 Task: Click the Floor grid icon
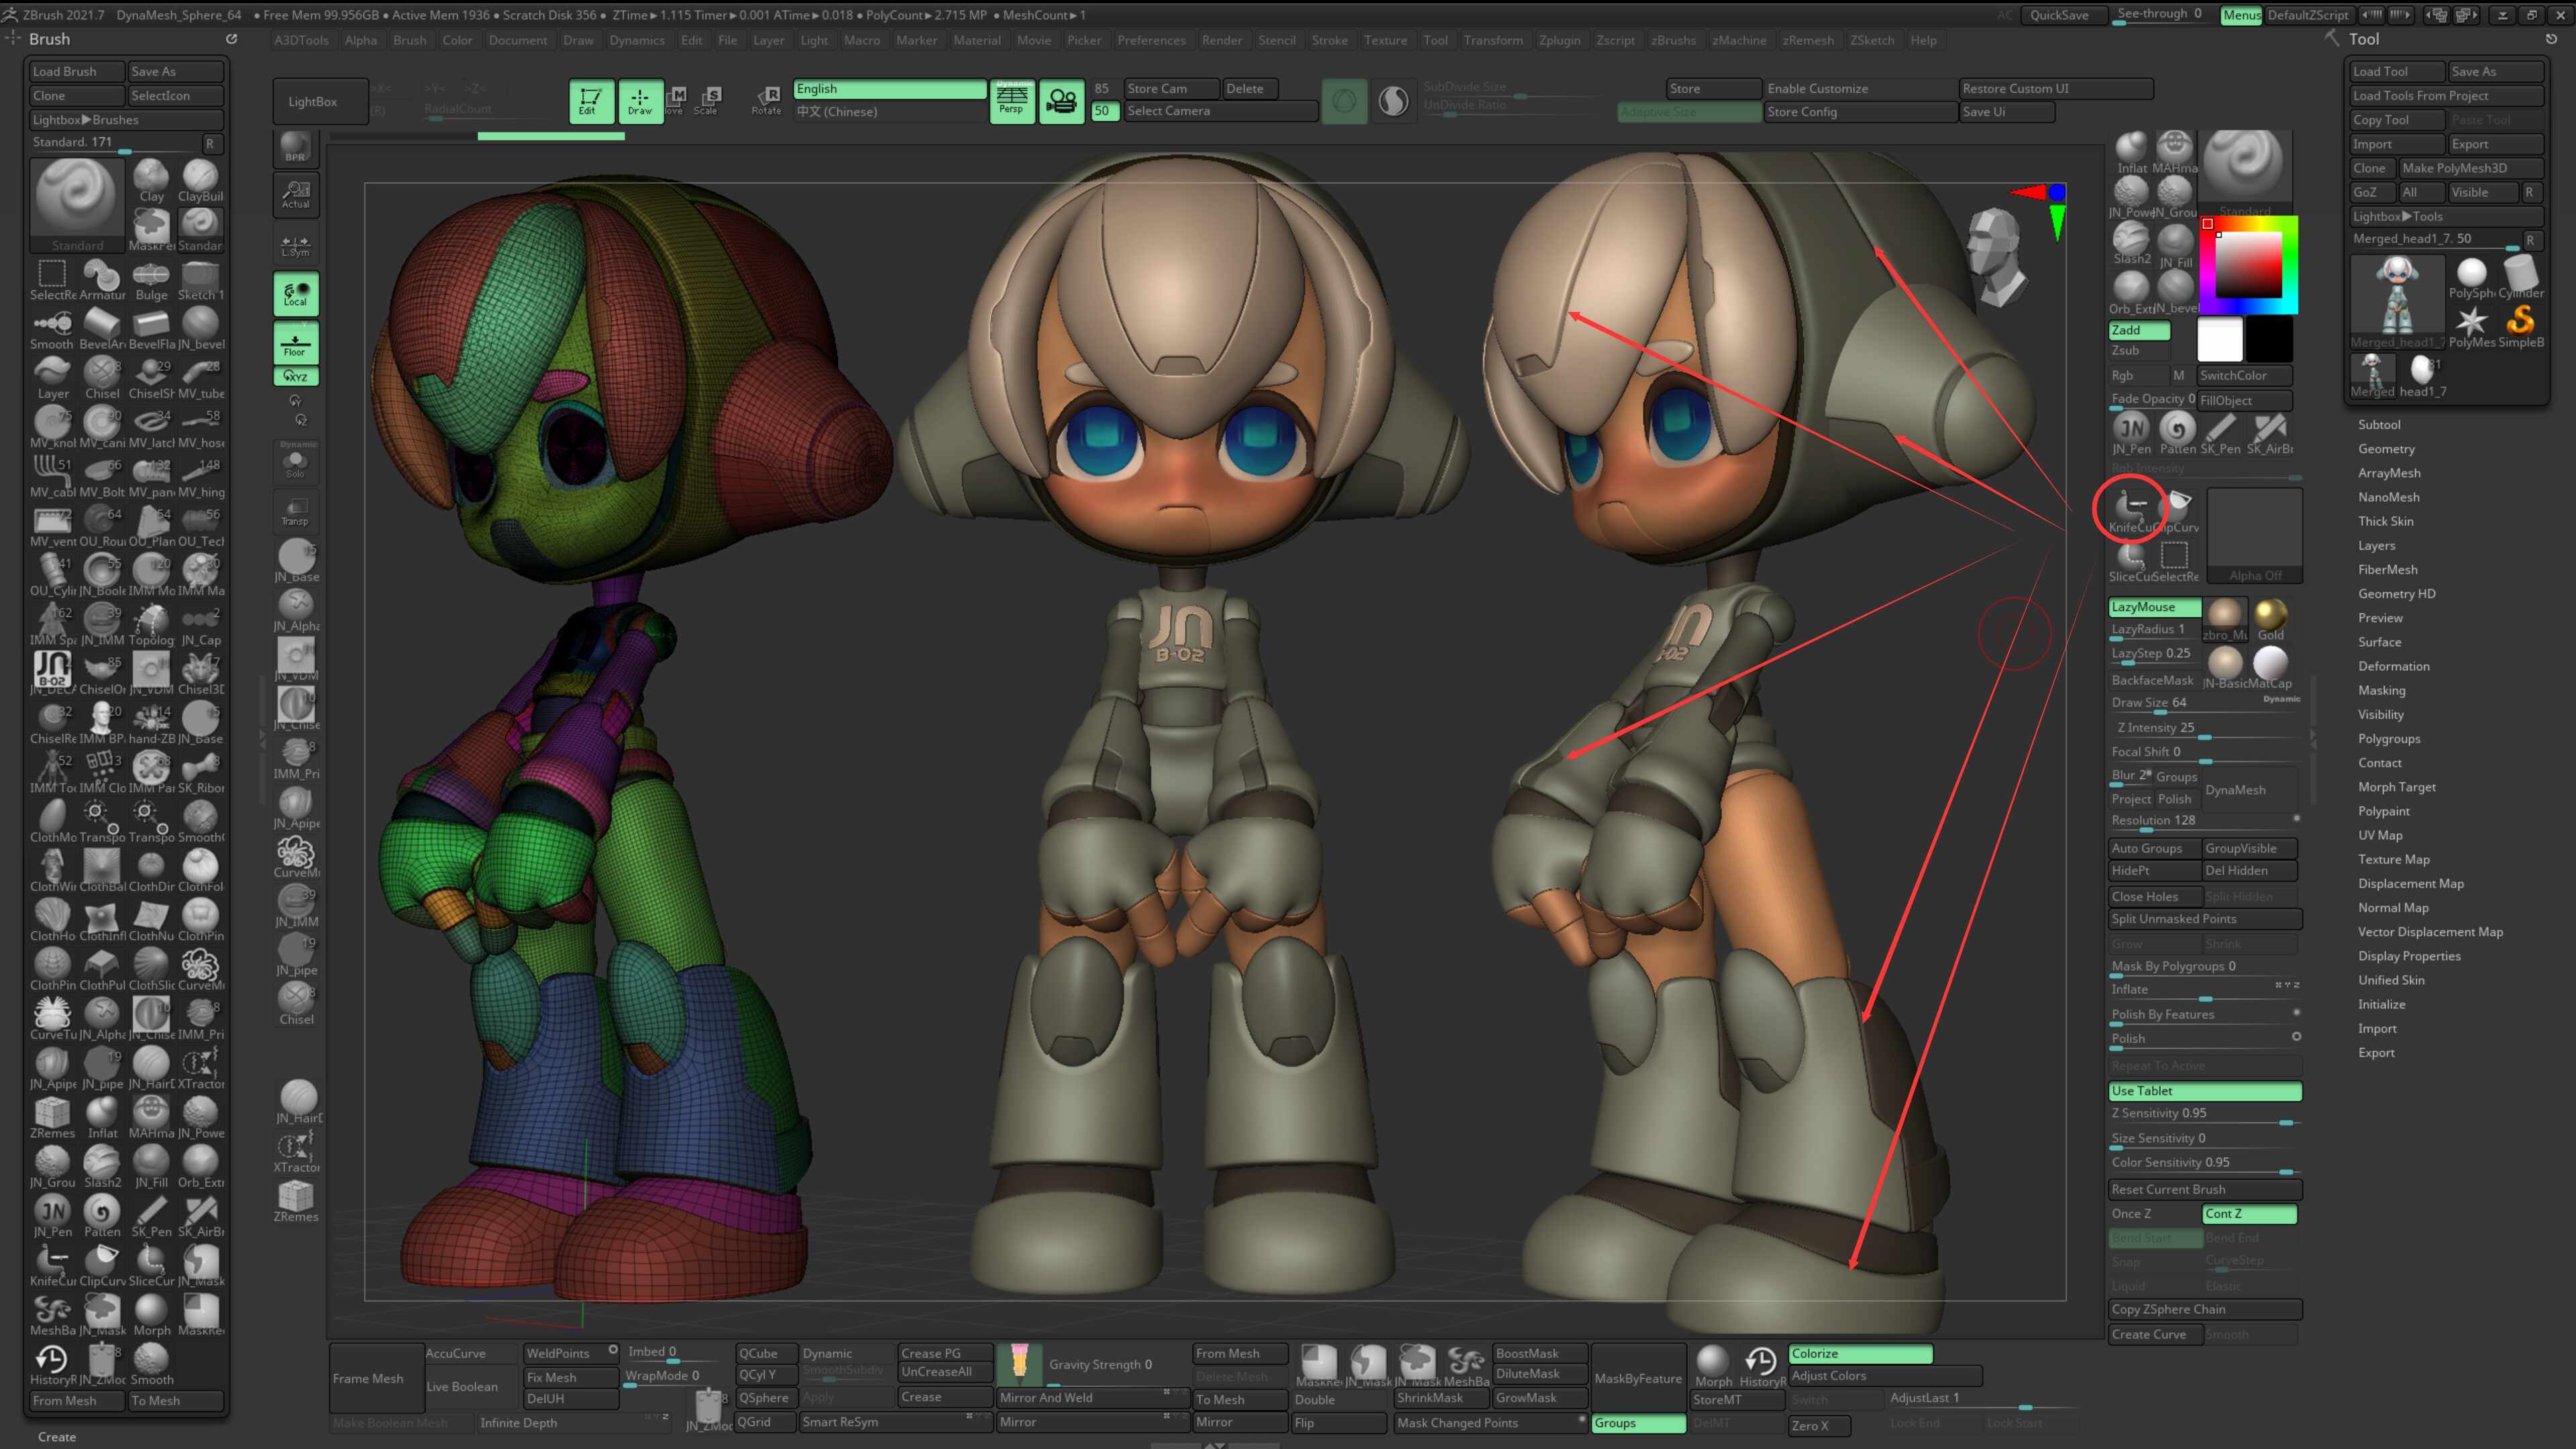[295, 342]
